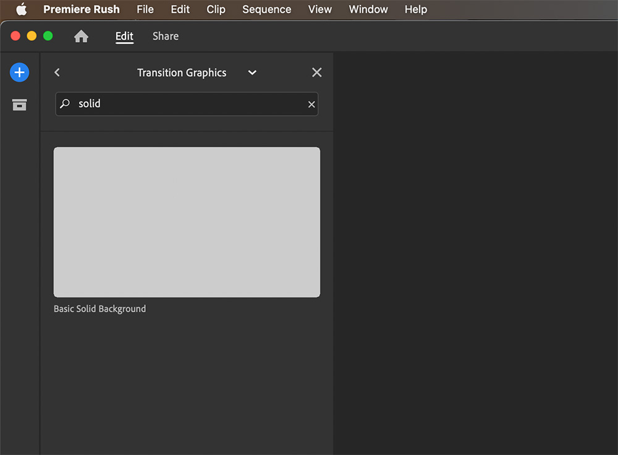618x455 pixels.
Task: Go to the Home screen
Action: [x=81, y=36]
